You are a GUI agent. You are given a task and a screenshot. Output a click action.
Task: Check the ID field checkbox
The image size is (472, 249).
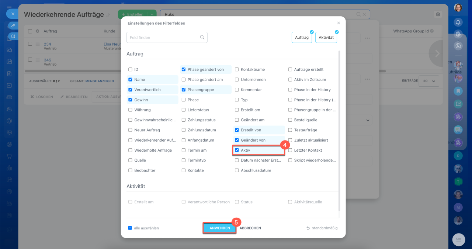(x=130, y=69)
